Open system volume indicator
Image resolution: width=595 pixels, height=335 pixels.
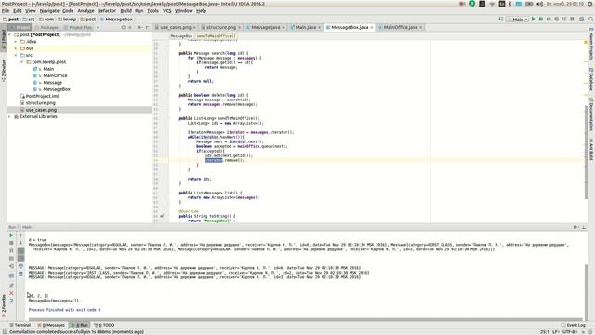pyautogui.click(x=539, y=4)
